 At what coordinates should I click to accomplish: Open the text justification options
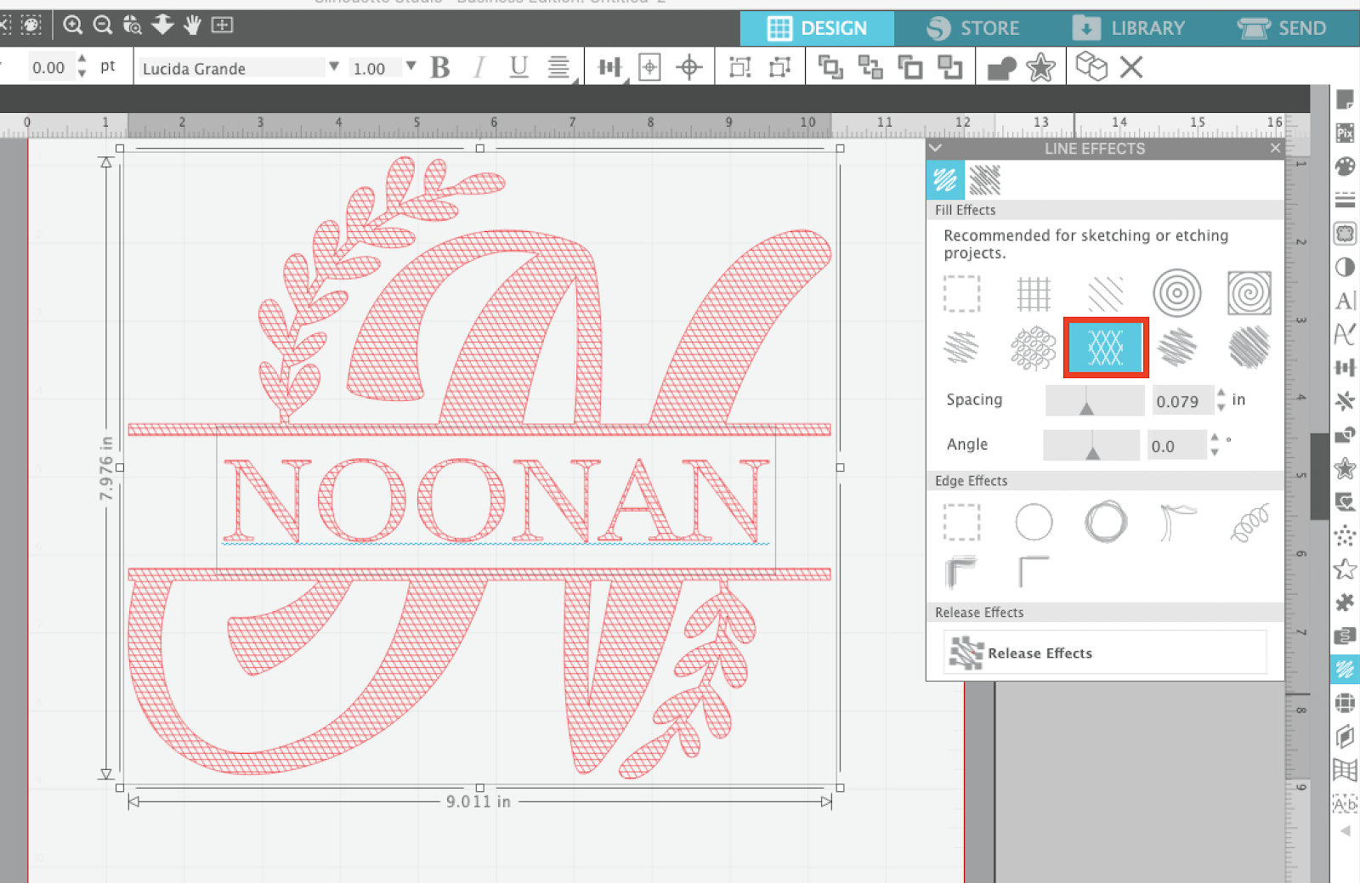[558, 67]
